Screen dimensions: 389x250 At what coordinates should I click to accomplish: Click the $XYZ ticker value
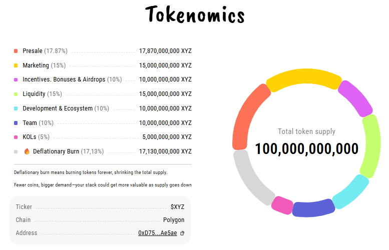pos(177,207)
